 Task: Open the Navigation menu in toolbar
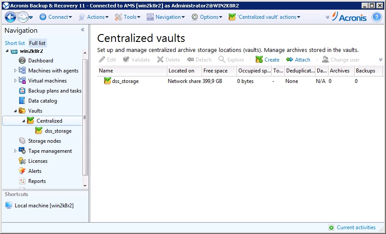tap(166, 17)
